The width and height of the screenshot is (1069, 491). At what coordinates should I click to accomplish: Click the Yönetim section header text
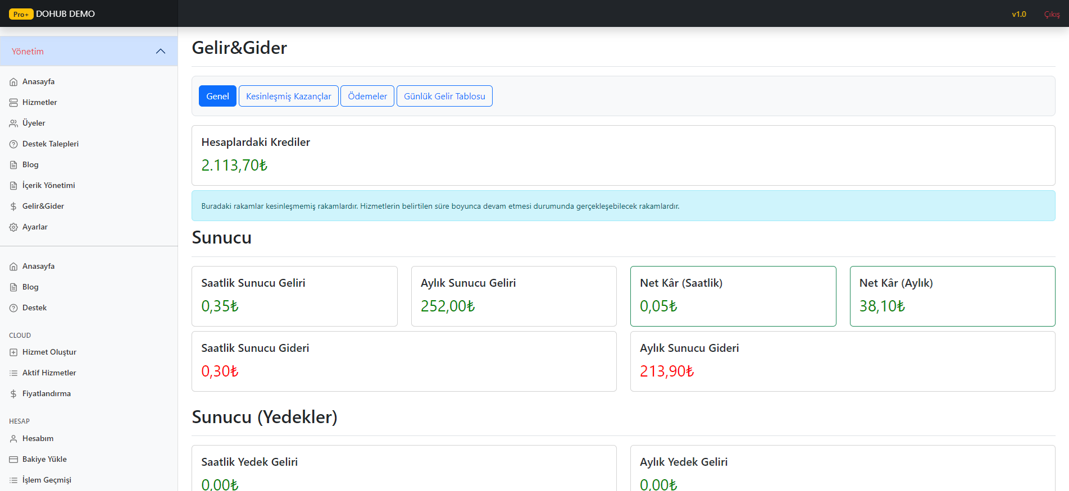pyautogui.click(x=28, y=51)
